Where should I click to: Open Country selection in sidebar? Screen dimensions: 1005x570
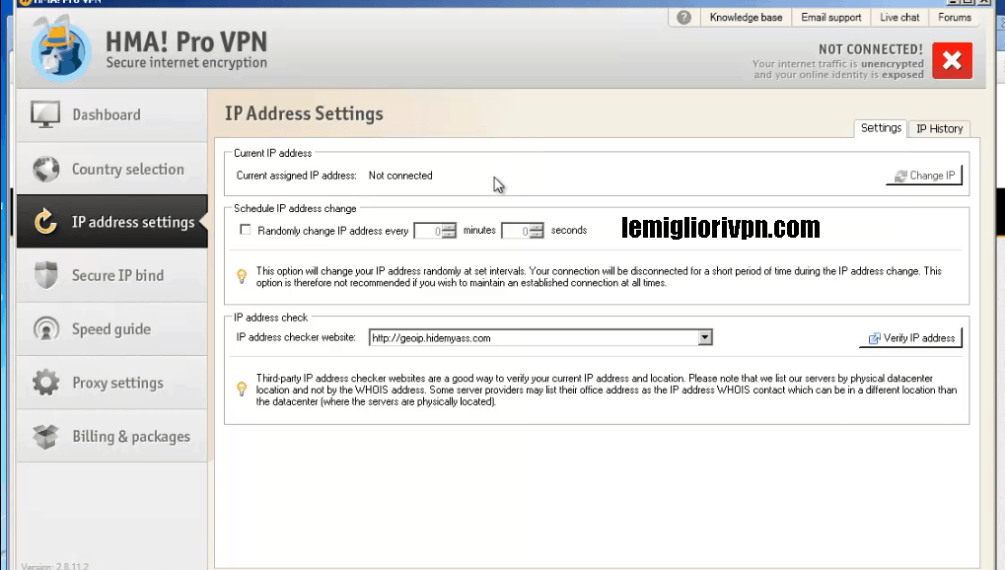[112, 169]
